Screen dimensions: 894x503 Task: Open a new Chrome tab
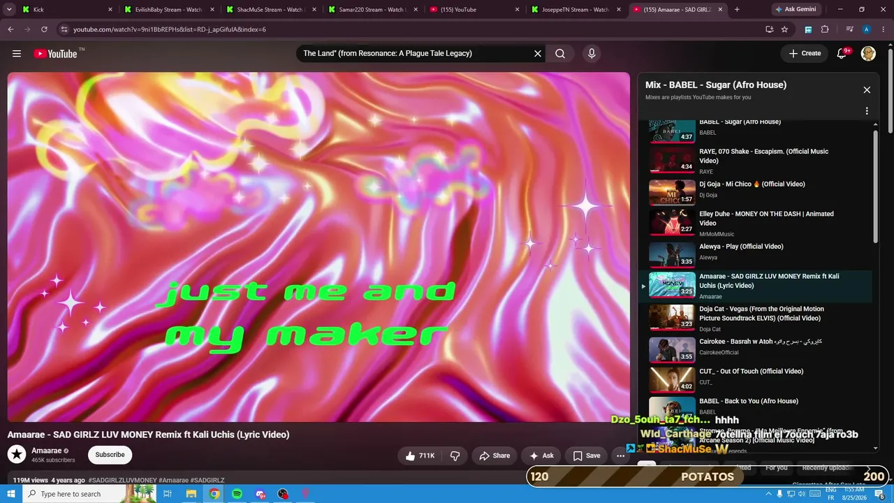pyautogui.click(x=737, y=10)
